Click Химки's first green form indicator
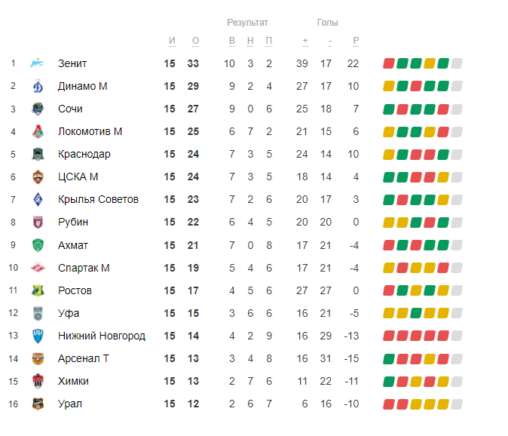The image size is (508, 436). point(389,381)
